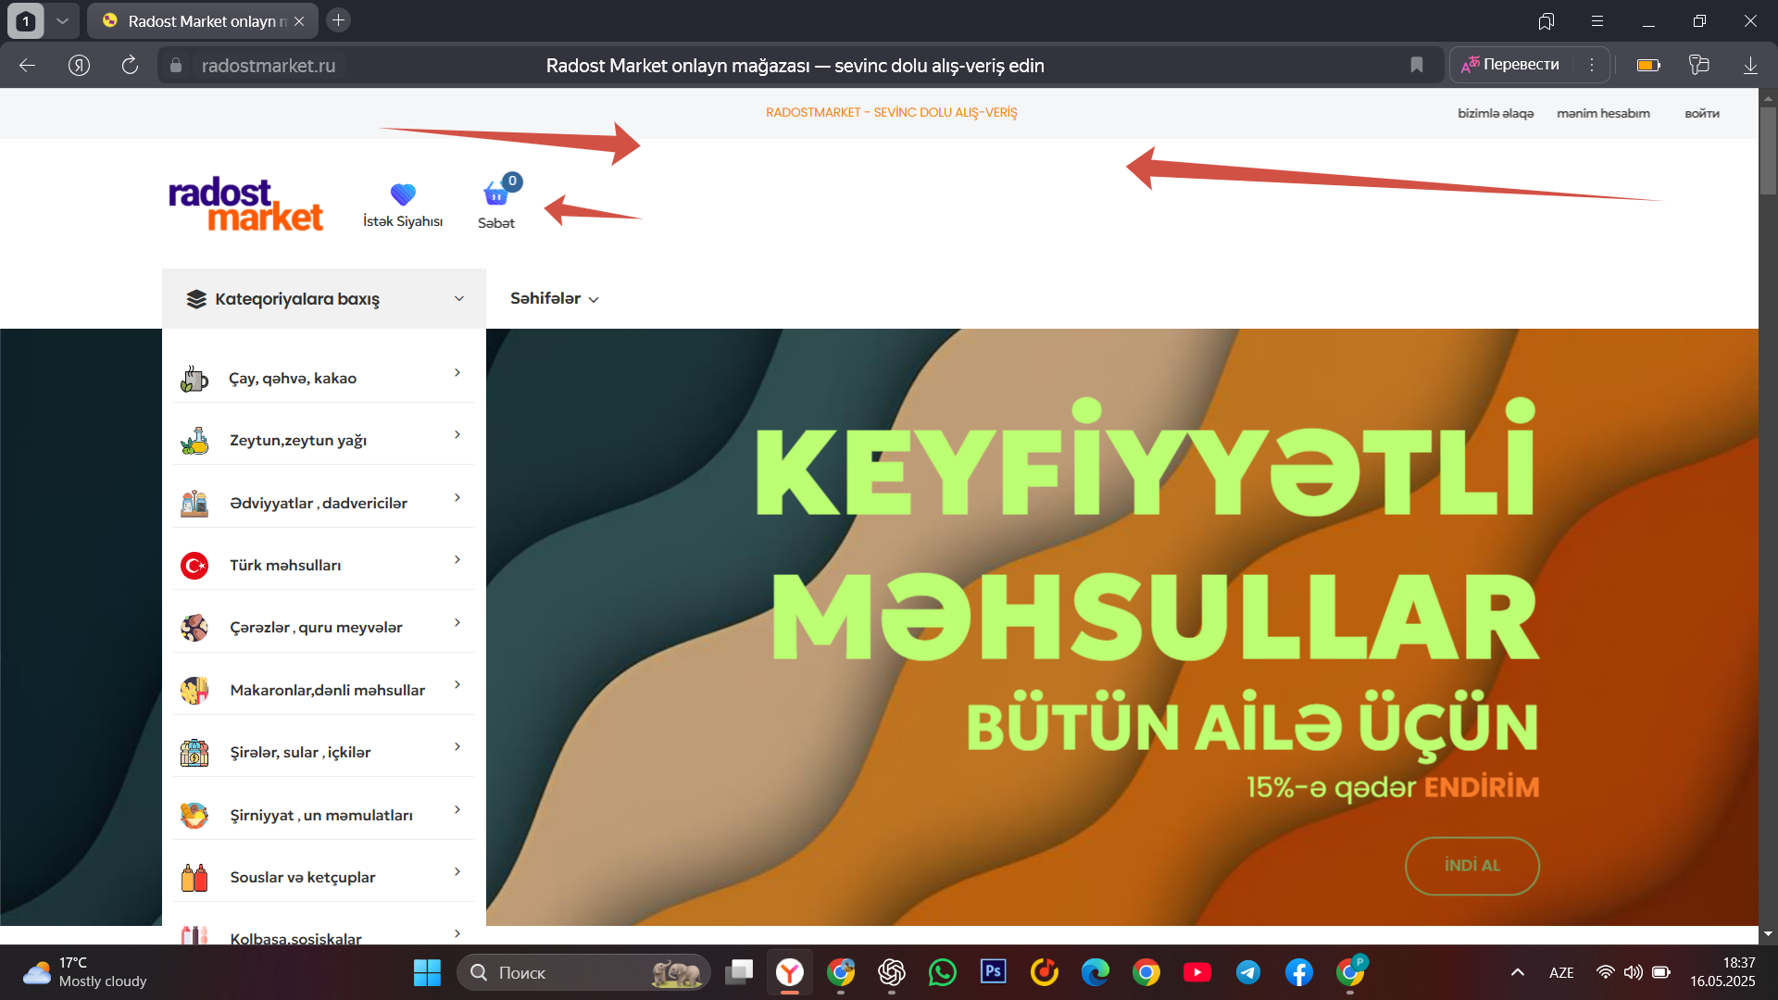1778x1000 pixels.
Task: Open Şirələr, sular, içkilər category
Action: click(300, 753)
